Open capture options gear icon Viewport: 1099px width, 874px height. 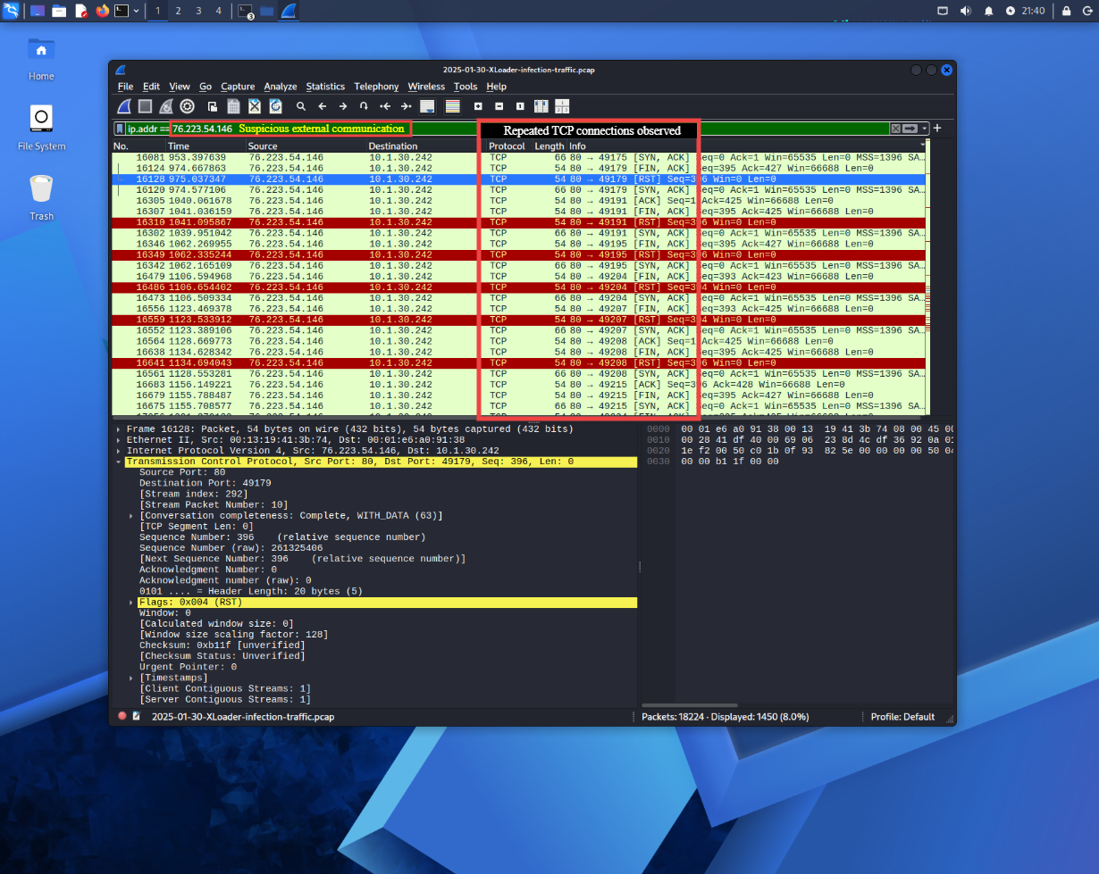[187, 106]
